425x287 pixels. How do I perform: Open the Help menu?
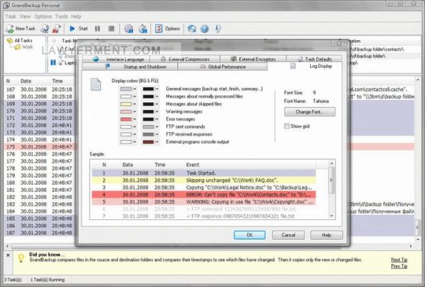click(x=76, y=17)
